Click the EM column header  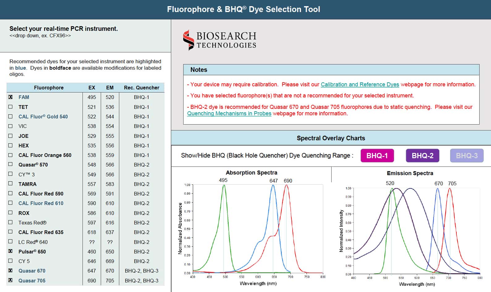point(110,88)
